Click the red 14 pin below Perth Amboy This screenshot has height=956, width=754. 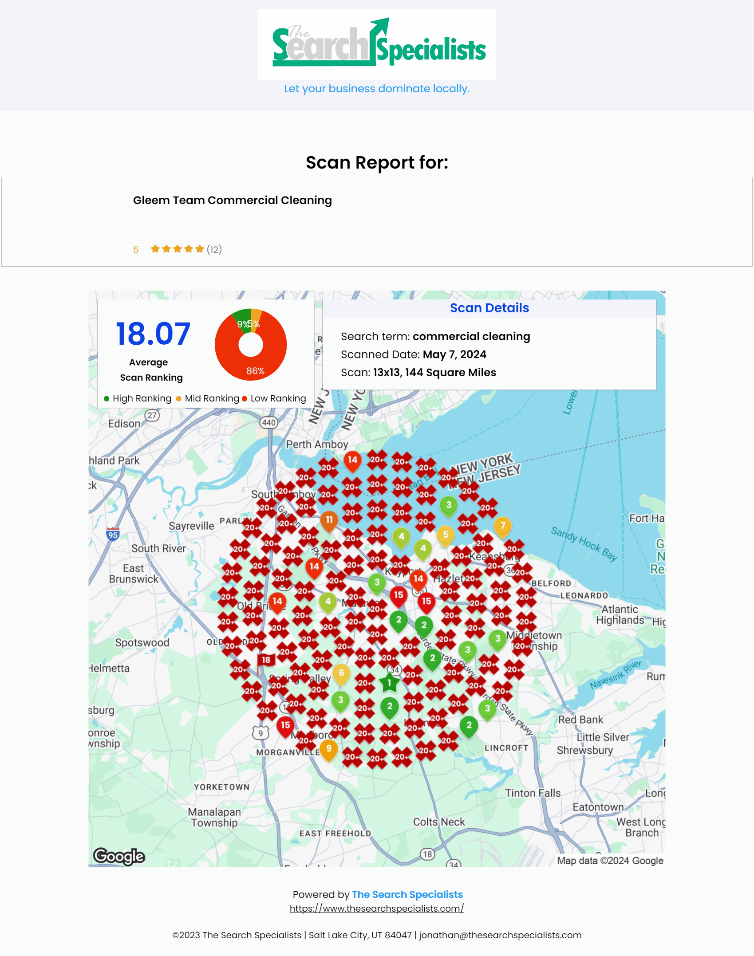coord(352,460)
